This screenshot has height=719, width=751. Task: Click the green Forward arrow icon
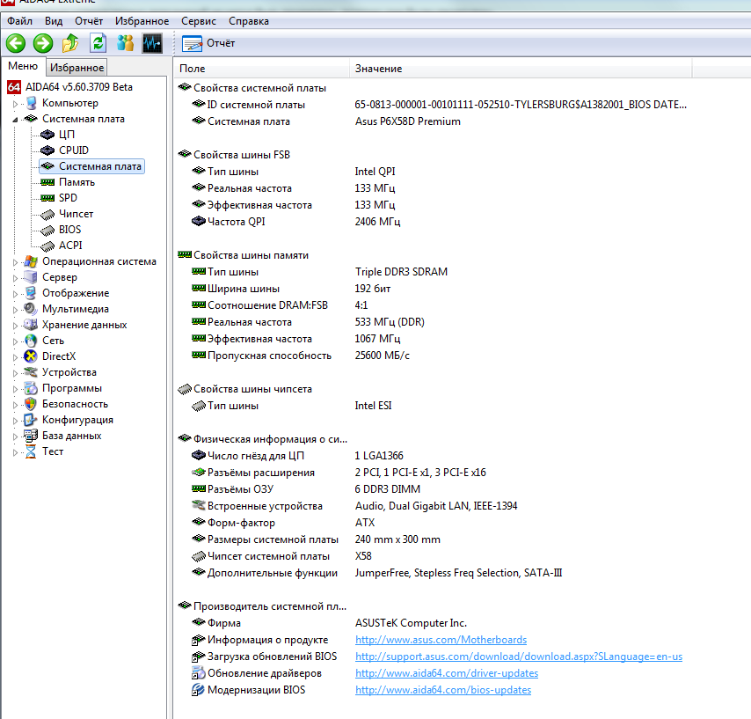pyautogui.click(x=43, y=44)
